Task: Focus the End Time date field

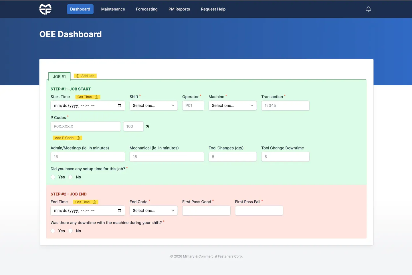Action: [x=88, y=211]
